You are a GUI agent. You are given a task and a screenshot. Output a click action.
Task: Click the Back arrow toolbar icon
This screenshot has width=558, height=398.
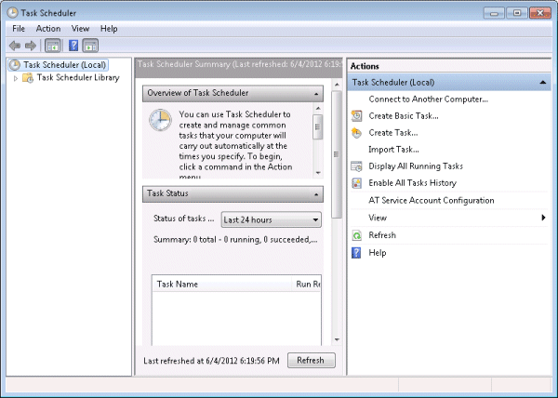tap(15, 46)
